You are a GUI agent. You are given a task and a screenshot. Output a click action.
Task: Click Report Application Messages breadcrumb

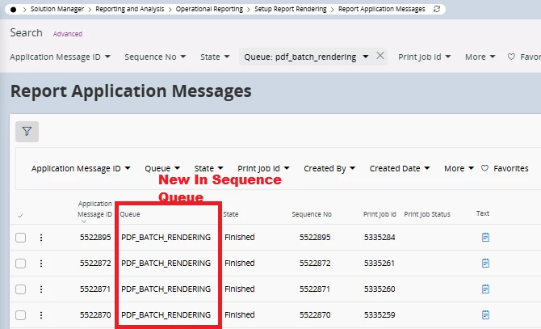[382, 9]
